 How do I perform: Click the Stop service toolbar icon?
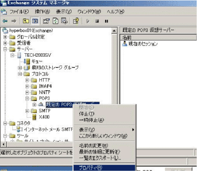97,21
